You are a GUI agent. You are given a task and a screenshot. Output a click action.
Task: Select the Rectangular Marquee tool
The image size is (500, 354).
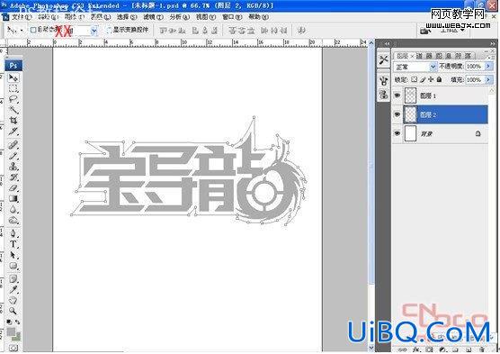click(13, 88)
